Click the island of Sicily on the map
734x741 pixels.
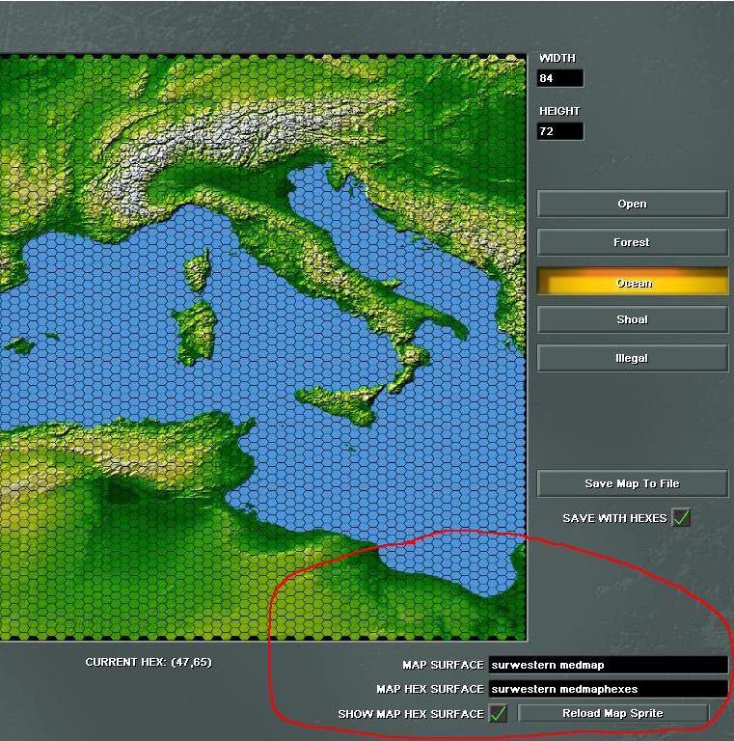pyautogui.click(x=344, y=402)
